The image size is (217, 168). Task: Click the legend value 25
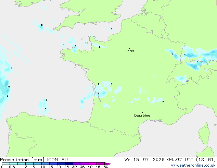point(66,167)
